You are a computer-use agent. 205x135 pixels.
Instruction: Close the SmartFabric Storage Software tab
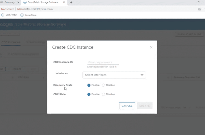(64, 2)
